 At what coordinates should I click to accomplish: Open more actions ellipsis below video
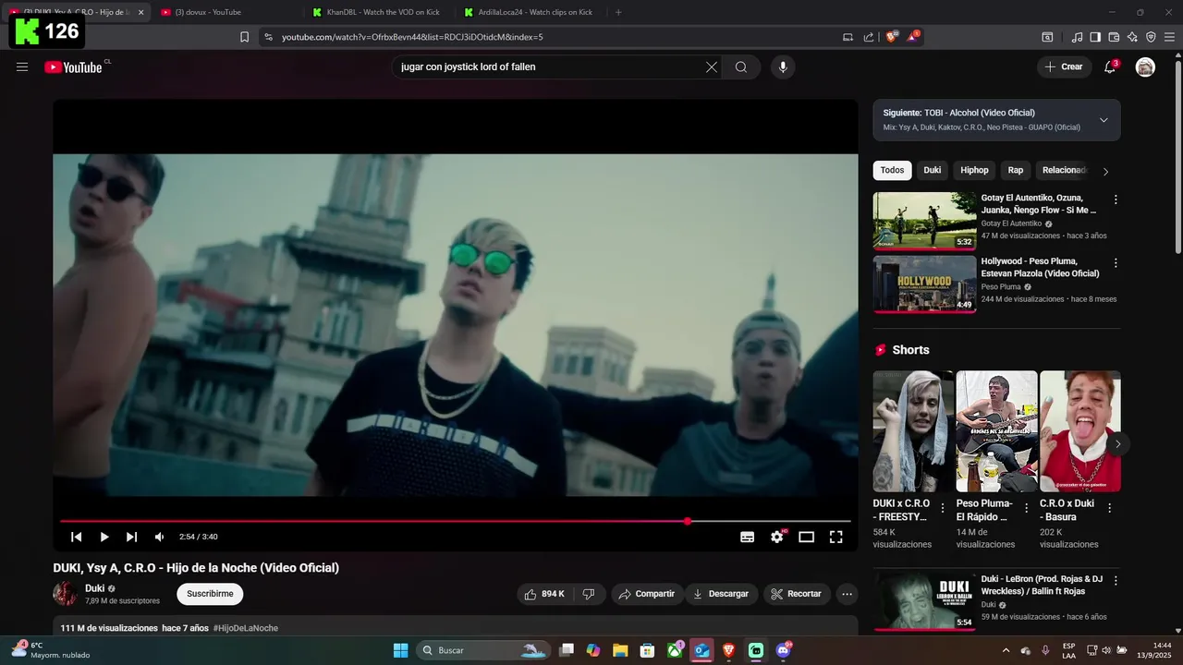pos(847,594)
